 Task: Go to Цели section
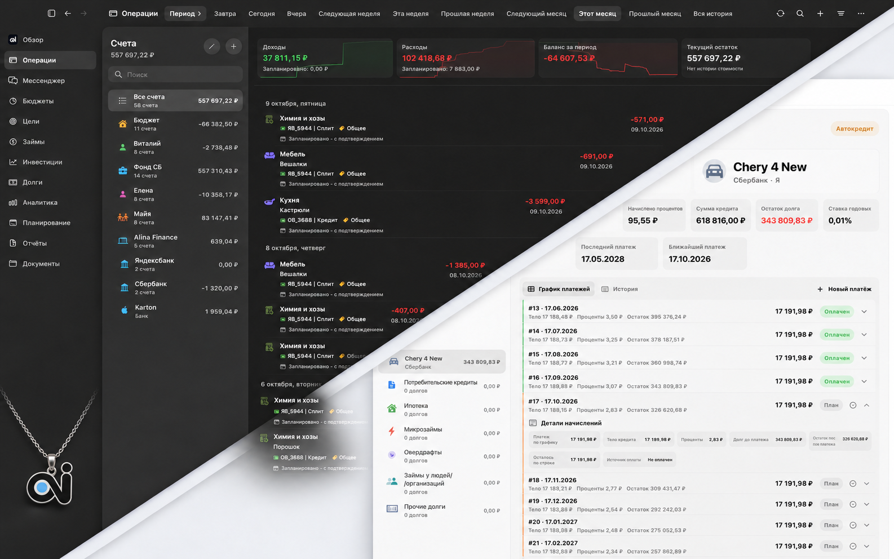click(x=50, y=121)
